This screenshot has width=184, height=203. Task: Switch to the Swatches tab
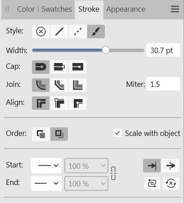pyautogui.click(x=57, y=9)
